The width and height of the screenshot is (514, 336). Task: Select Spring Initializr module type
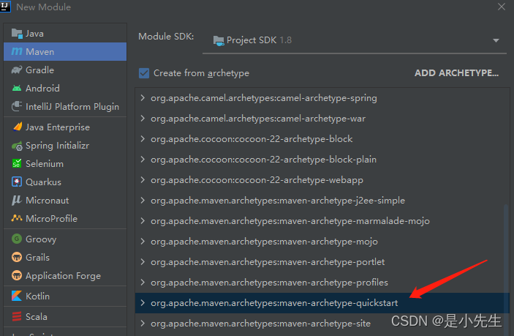click(65, 146)
